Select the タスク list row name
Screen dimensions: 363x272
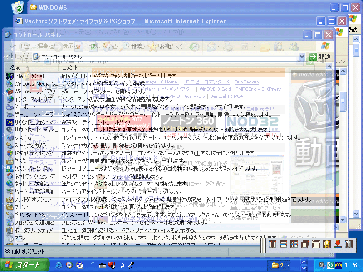point(20,161)
